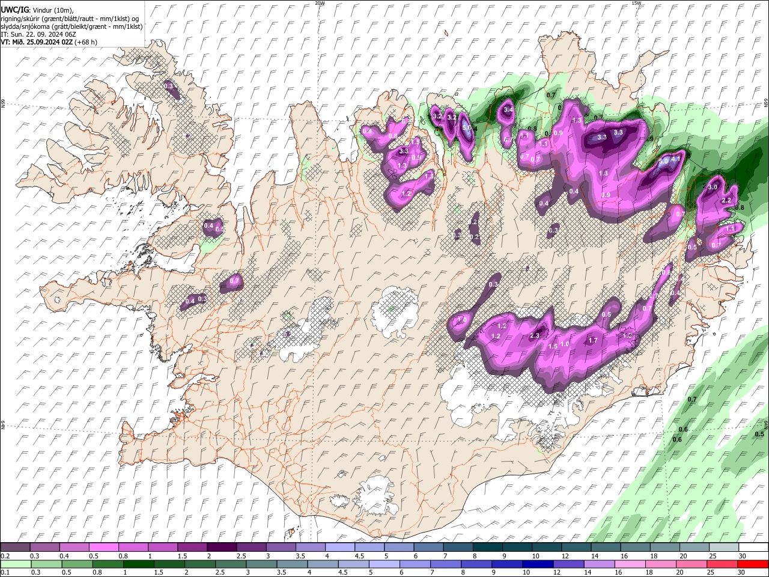769x577 pixels.
Task: Click the '3.0' snowfall value in the east fjords
Action: pyautogui.click(x=713, y=187)
